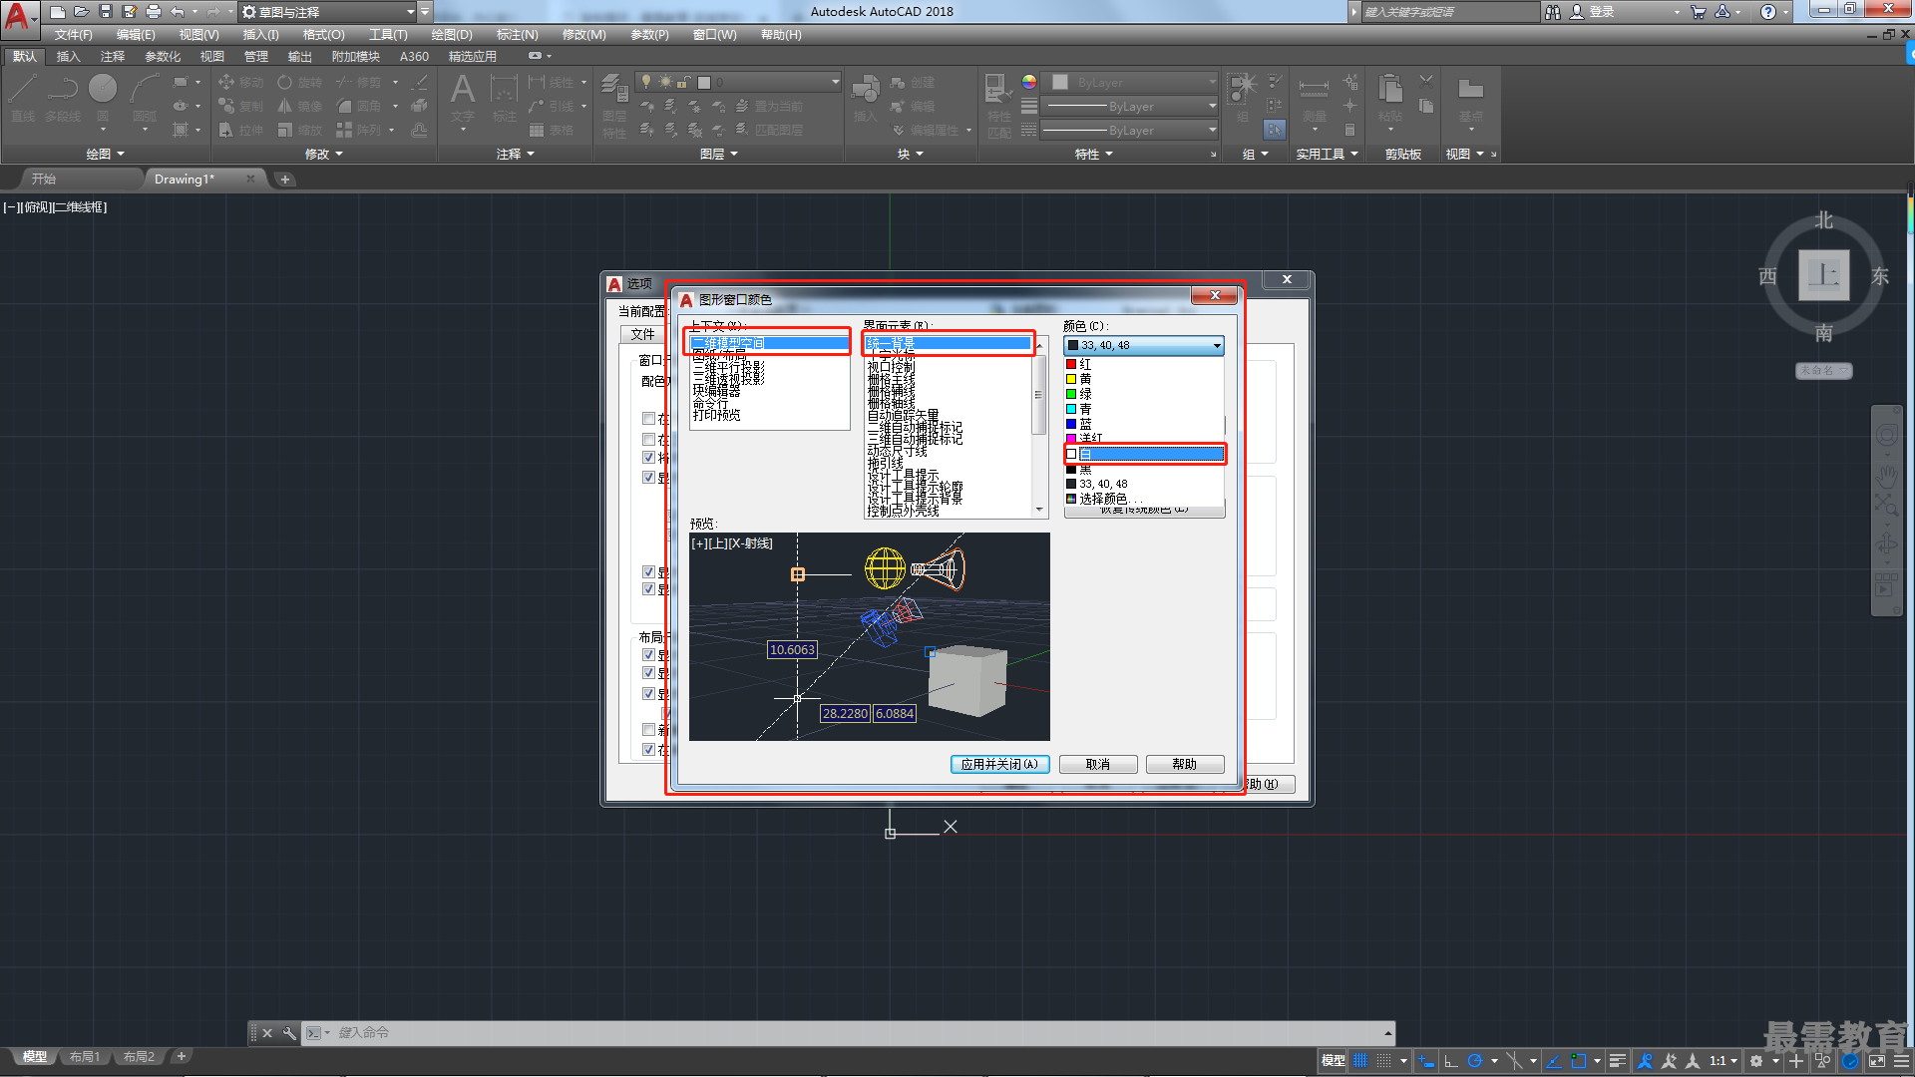Select the Line drawing tool

click(23, 97)
